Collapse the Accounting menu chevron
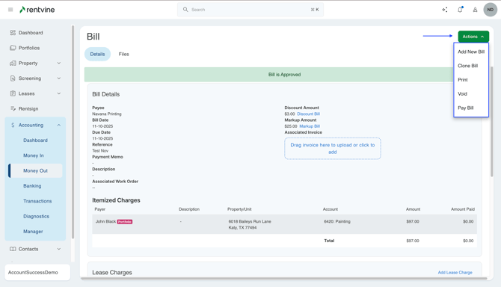The width and height of the screenshot is (501, 287). tap(59, 125)
